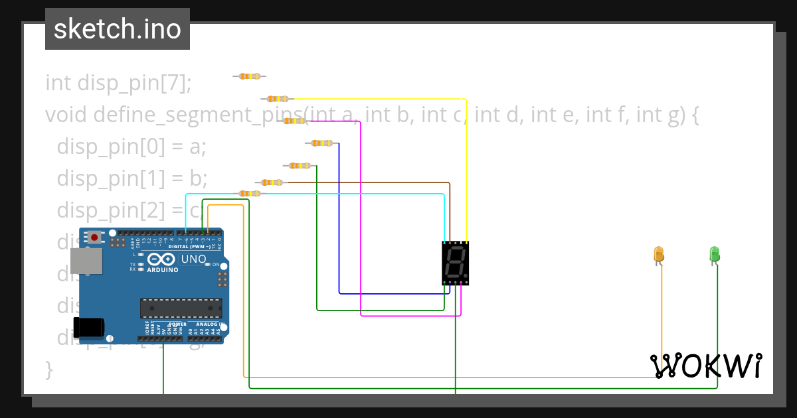Viewport: 797px width, 418px height.
Task: Select the 7-segment display component
Action: (x=454, y=263)
